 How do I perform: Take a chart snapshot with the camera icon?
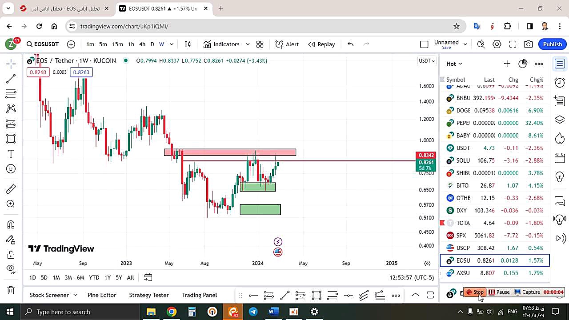[528, 44]
